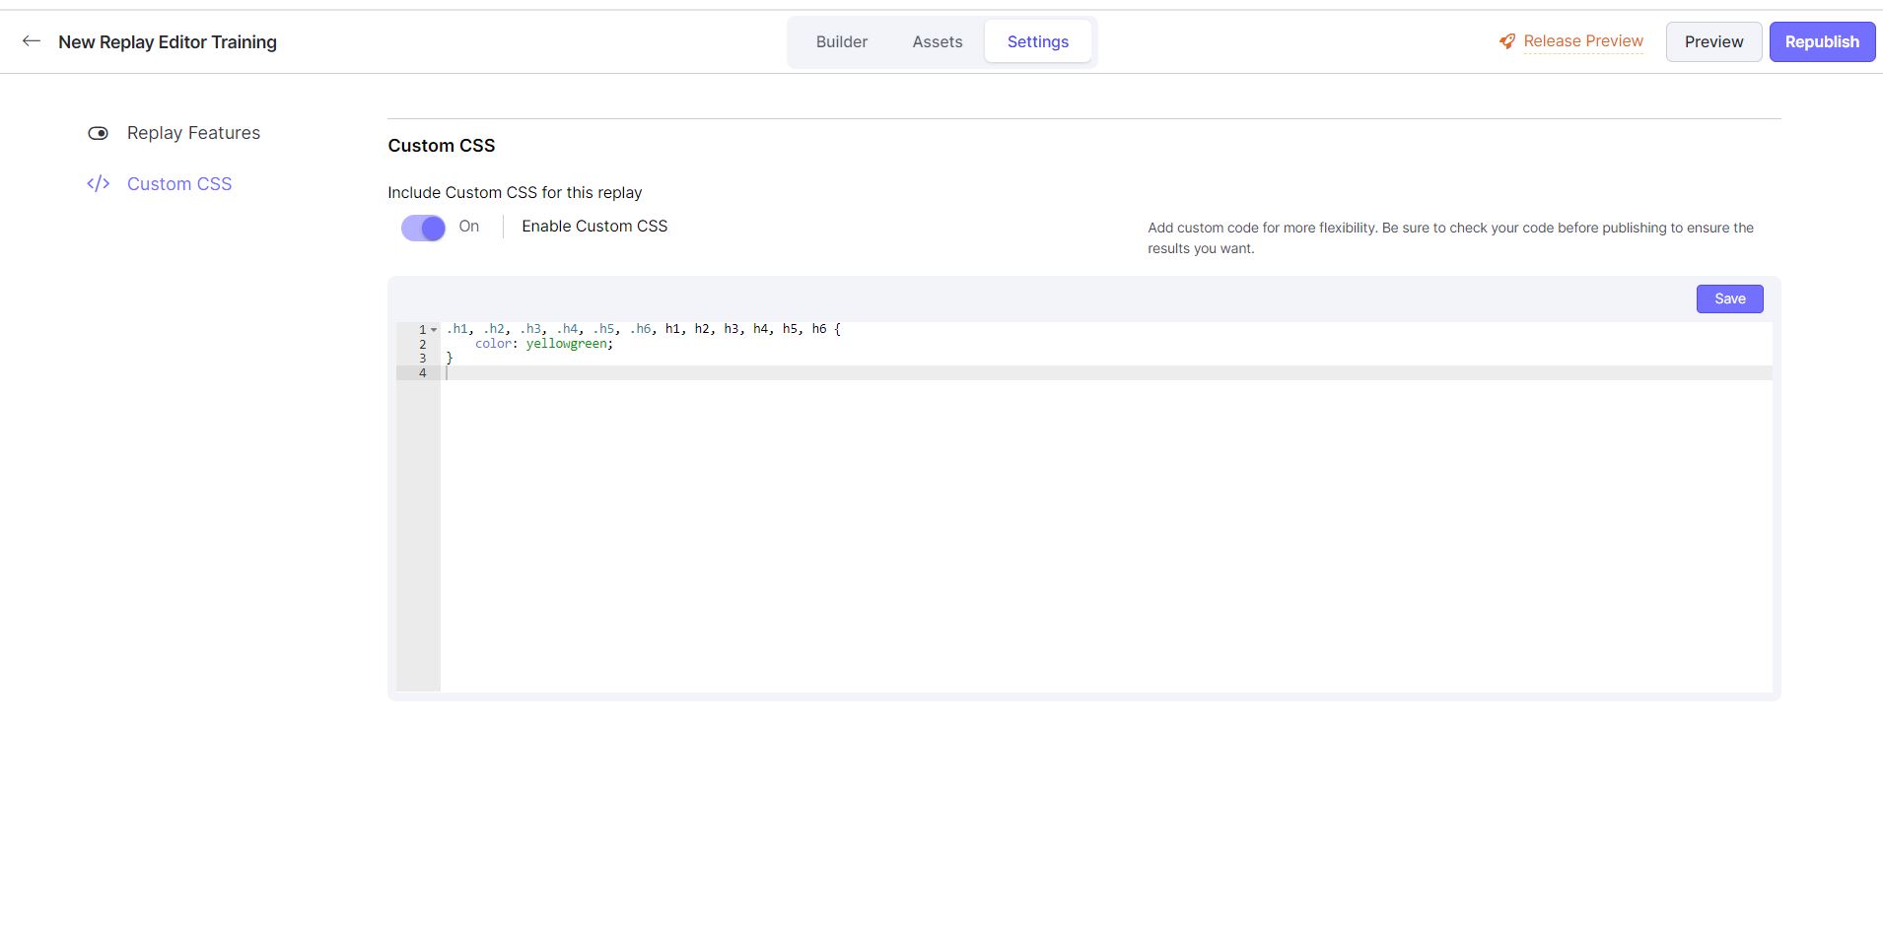Click the Preview button
The image size is (1883, 925).
pos(1713,41)
